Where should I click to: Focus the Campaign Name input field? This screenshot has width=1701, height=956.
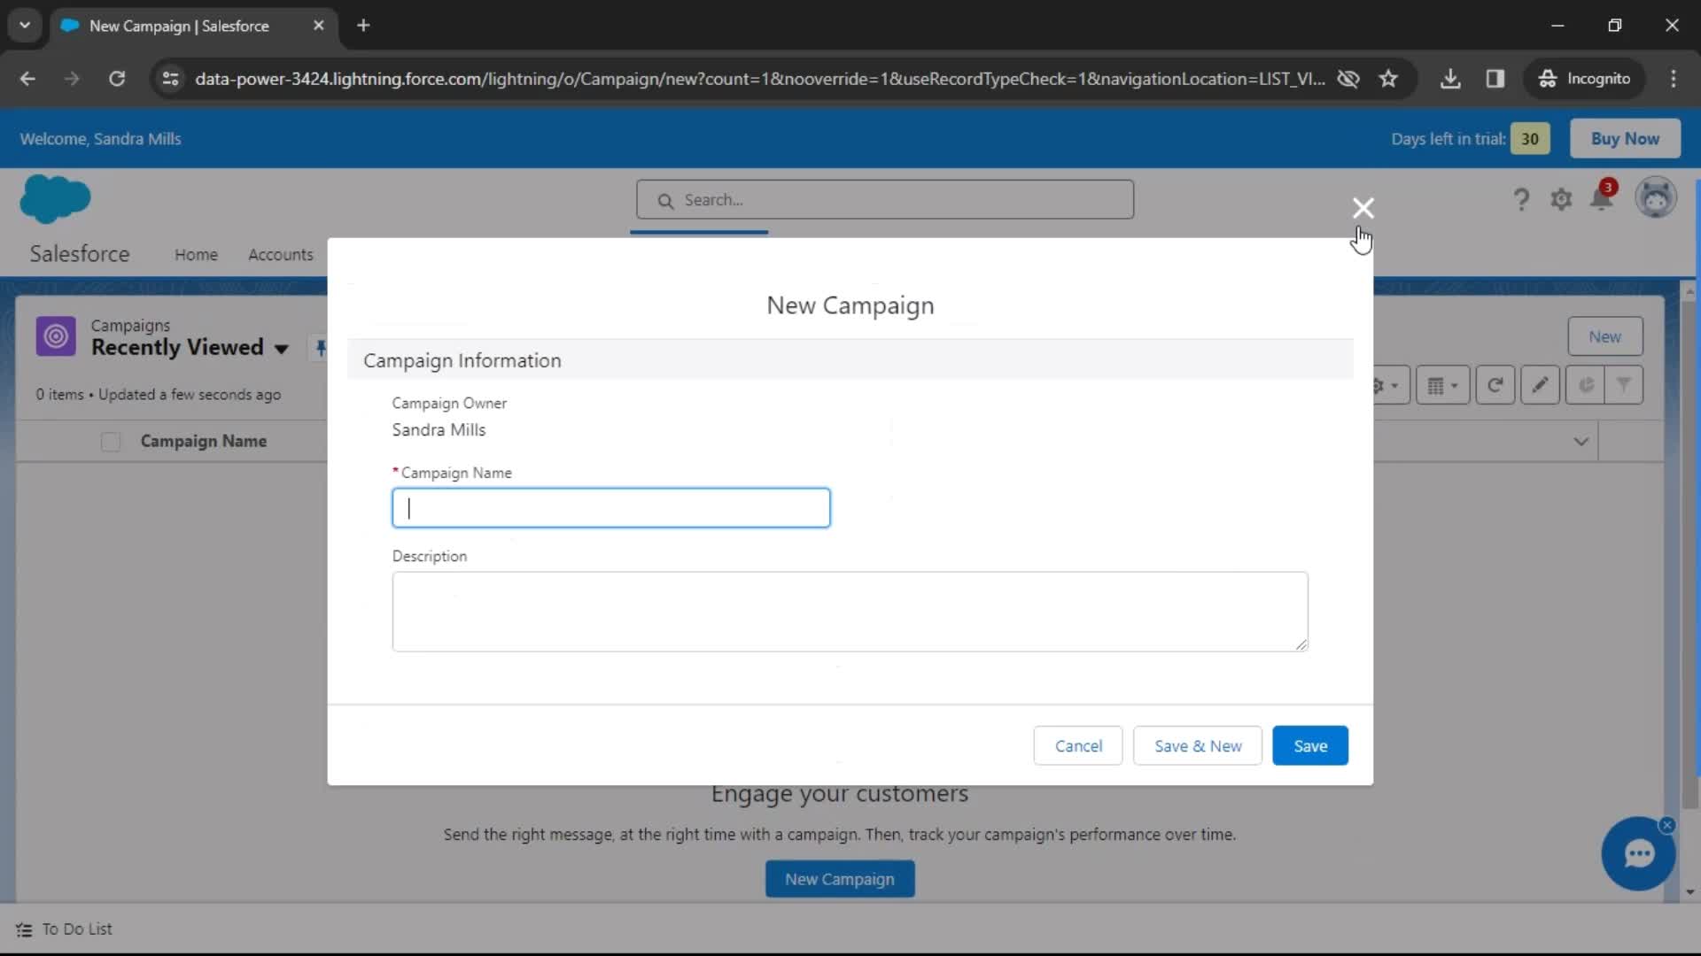click(x=611, y=508)
